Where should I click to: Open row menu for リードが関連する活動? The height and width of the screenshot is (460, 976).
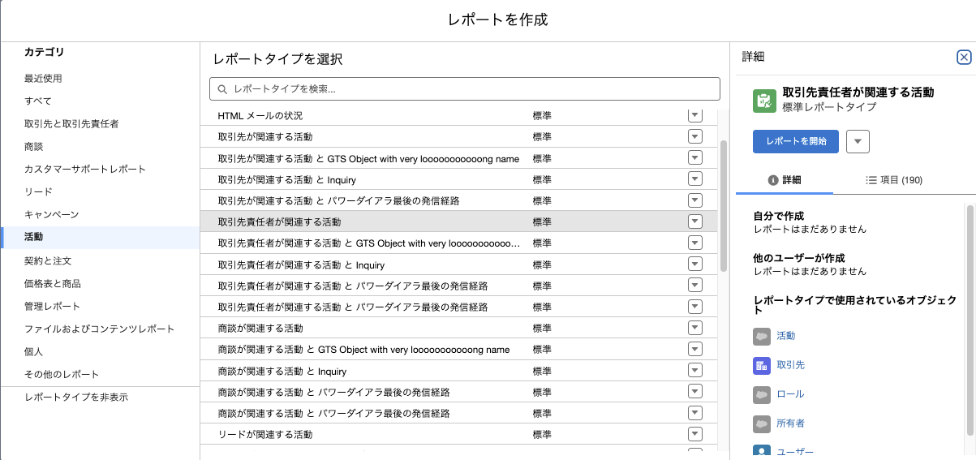pos(694,434)
